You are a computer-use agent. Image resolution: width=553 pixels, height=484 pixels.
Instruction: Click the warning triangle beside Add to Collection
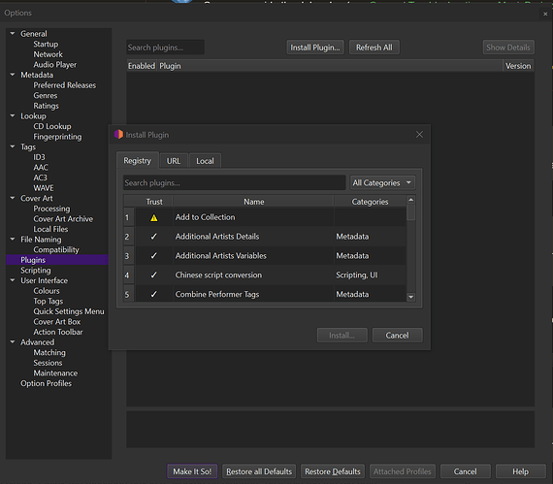[153, 218]
